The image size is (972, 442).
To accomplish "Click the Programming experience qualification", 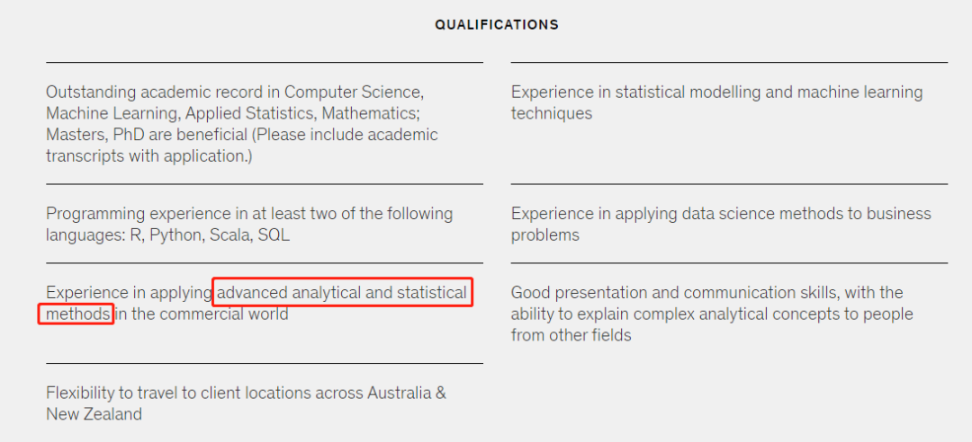I will (x=249, y=224).
